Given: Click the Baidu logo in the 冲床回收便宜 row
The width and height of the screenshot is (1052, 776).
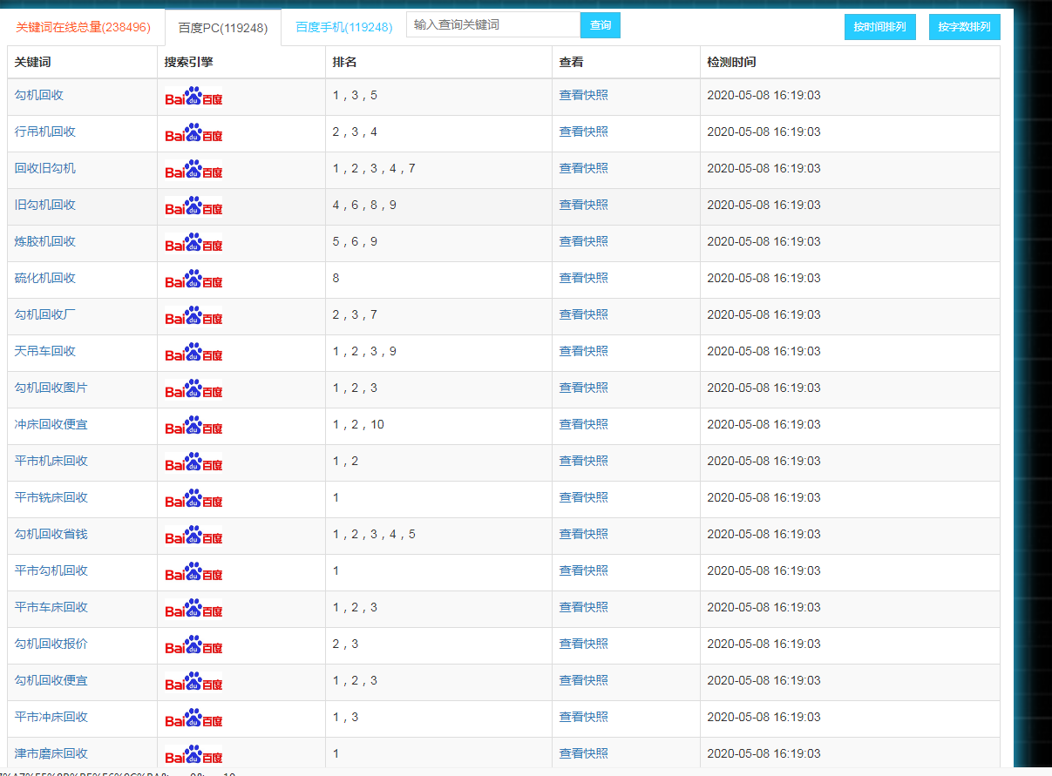Looking at the screenshot, I should click(193, 426).
